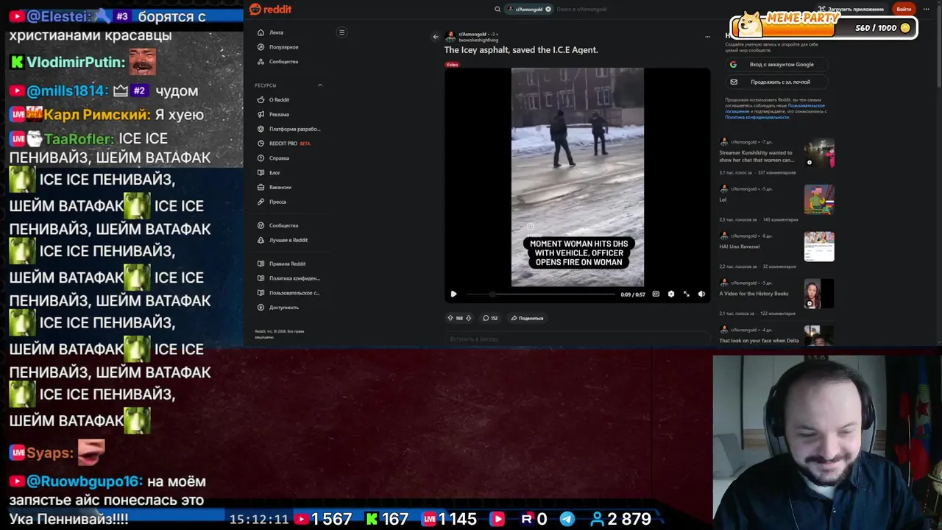
Task: Click the Meme Party doge widget
Action: click(824, 26)
